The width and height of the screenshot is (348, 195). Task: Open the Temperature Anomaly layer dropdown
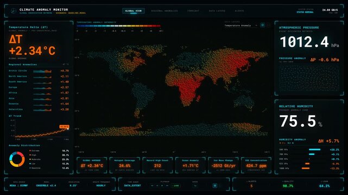tap(241, 25)
